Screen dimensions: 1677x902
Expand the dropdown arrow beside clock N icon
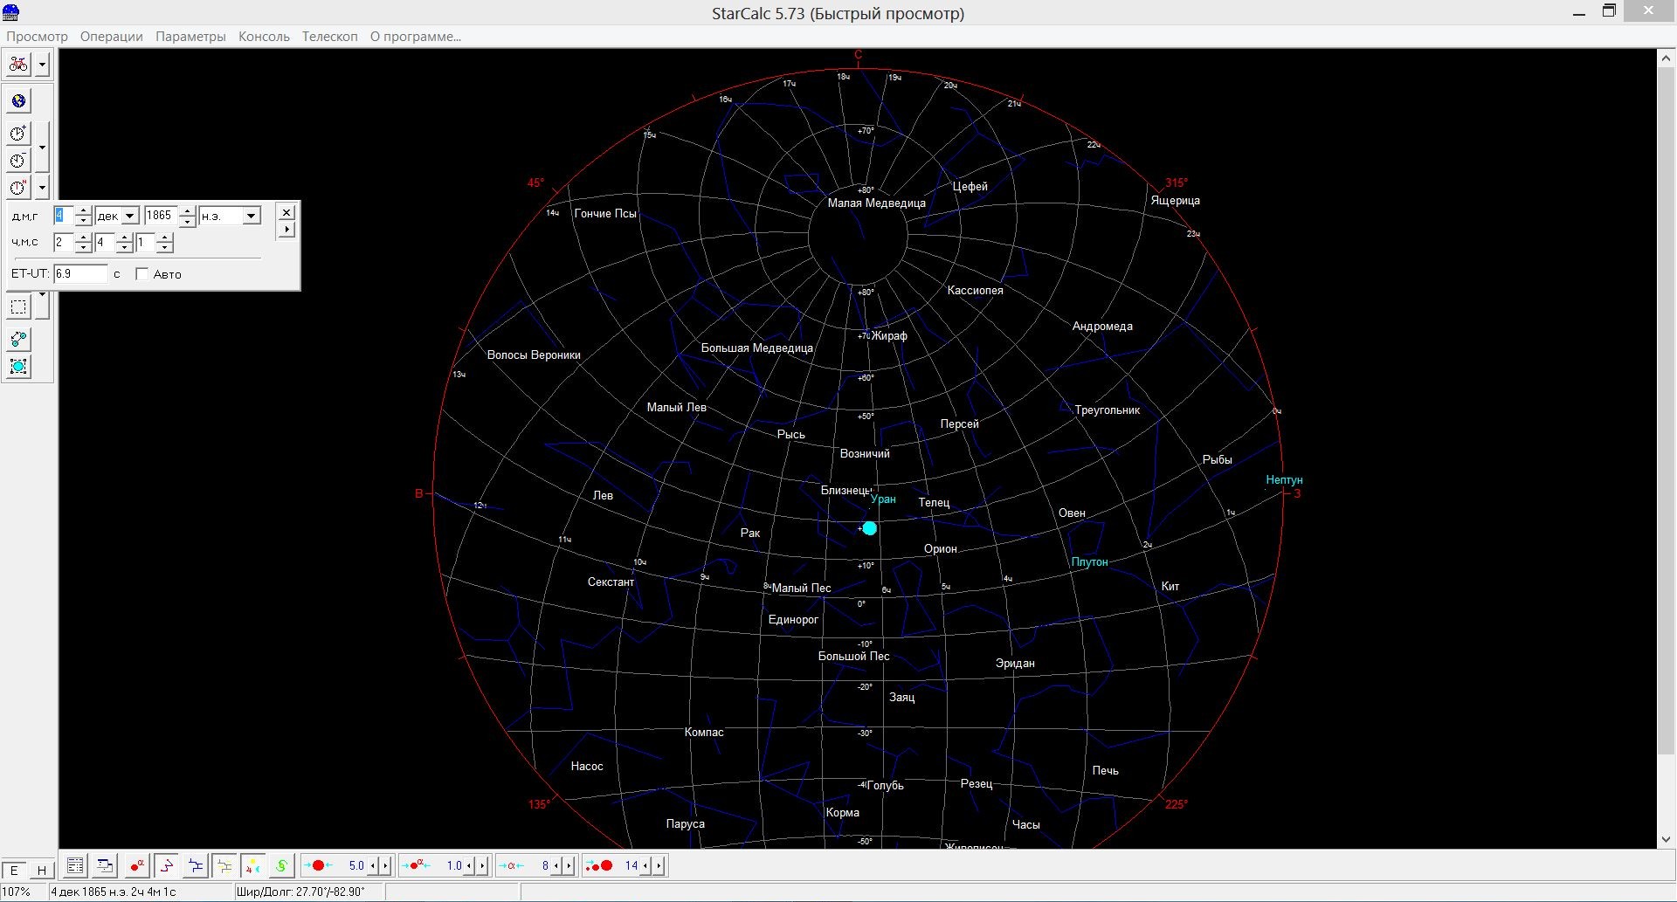point(42,188)
